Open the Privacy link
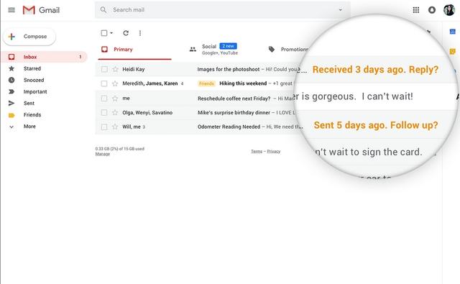Viewport: 460px width, 284px height. tap(273, 152)
